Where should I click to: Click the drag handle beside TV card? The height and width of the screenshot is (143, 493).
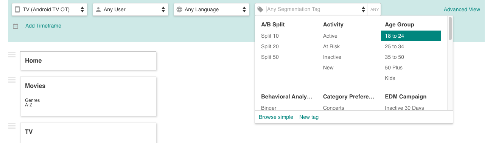(x=12, y=126)
